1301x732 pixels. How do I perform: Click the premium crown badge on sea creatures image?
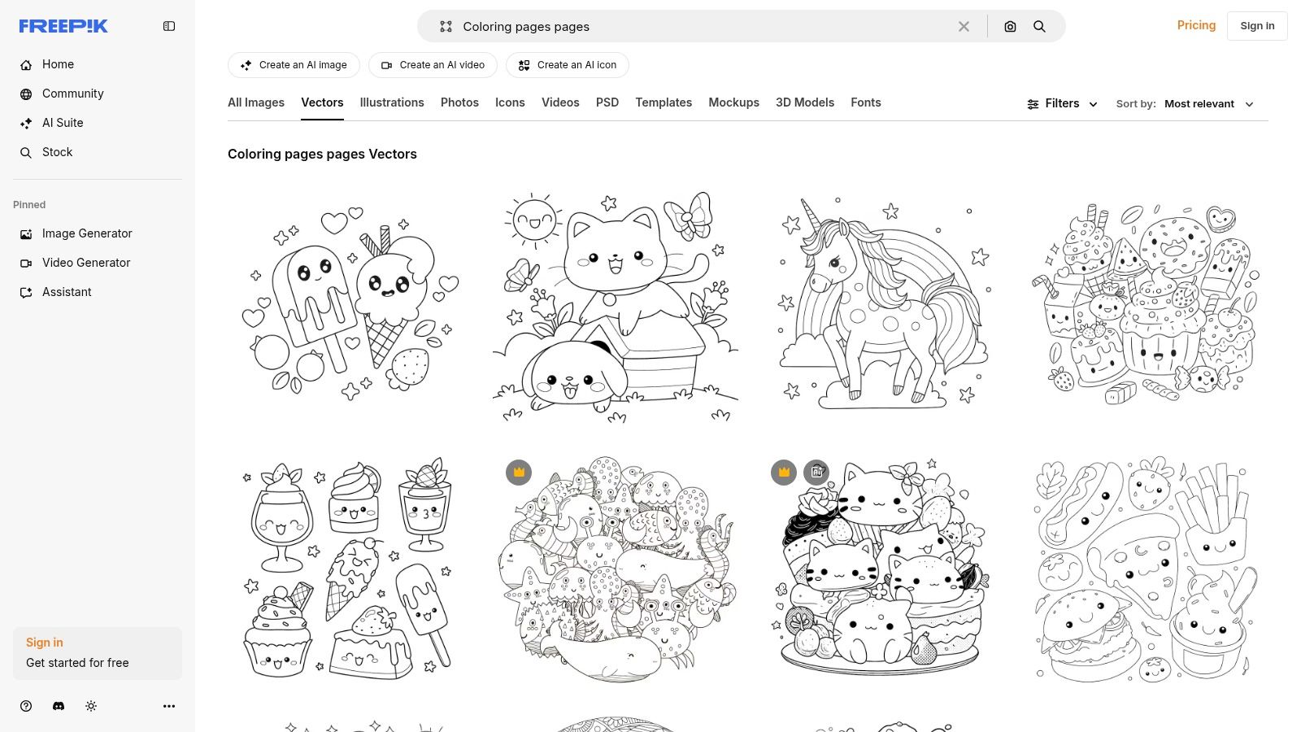point(519,472)
